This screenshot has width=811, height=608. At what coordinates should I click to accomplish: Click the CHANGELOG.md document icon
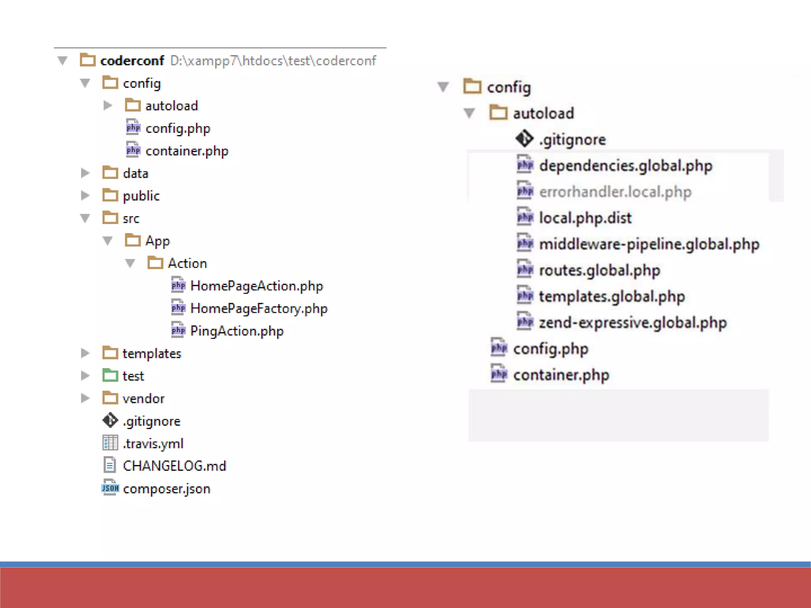tap(110, 465)
